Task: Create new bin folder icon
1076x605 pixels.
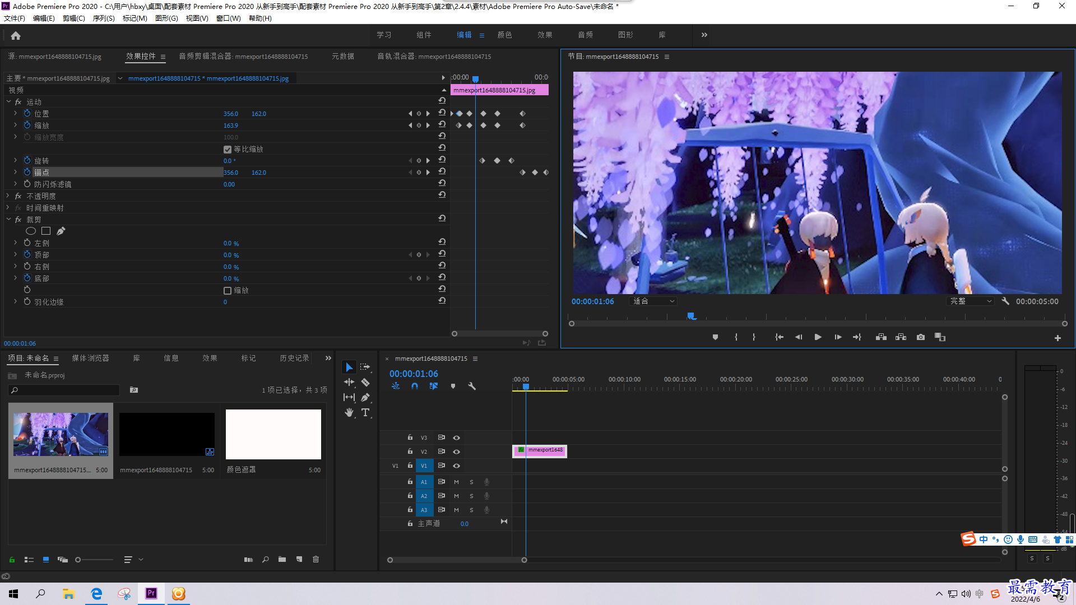Action: 282,559
